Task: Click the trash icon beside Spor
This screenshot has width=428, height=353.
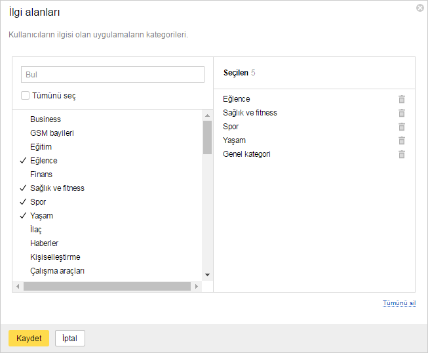Action: (402, 127)
